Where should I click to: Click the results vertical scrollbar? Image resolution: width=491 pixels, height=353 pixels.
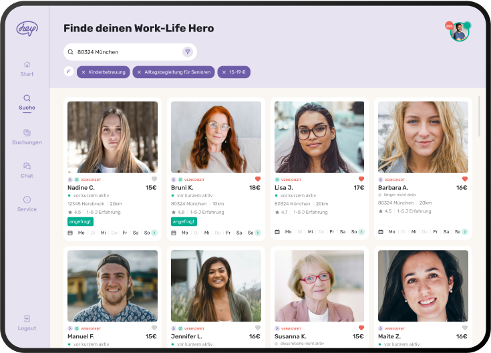coord(479,116)
